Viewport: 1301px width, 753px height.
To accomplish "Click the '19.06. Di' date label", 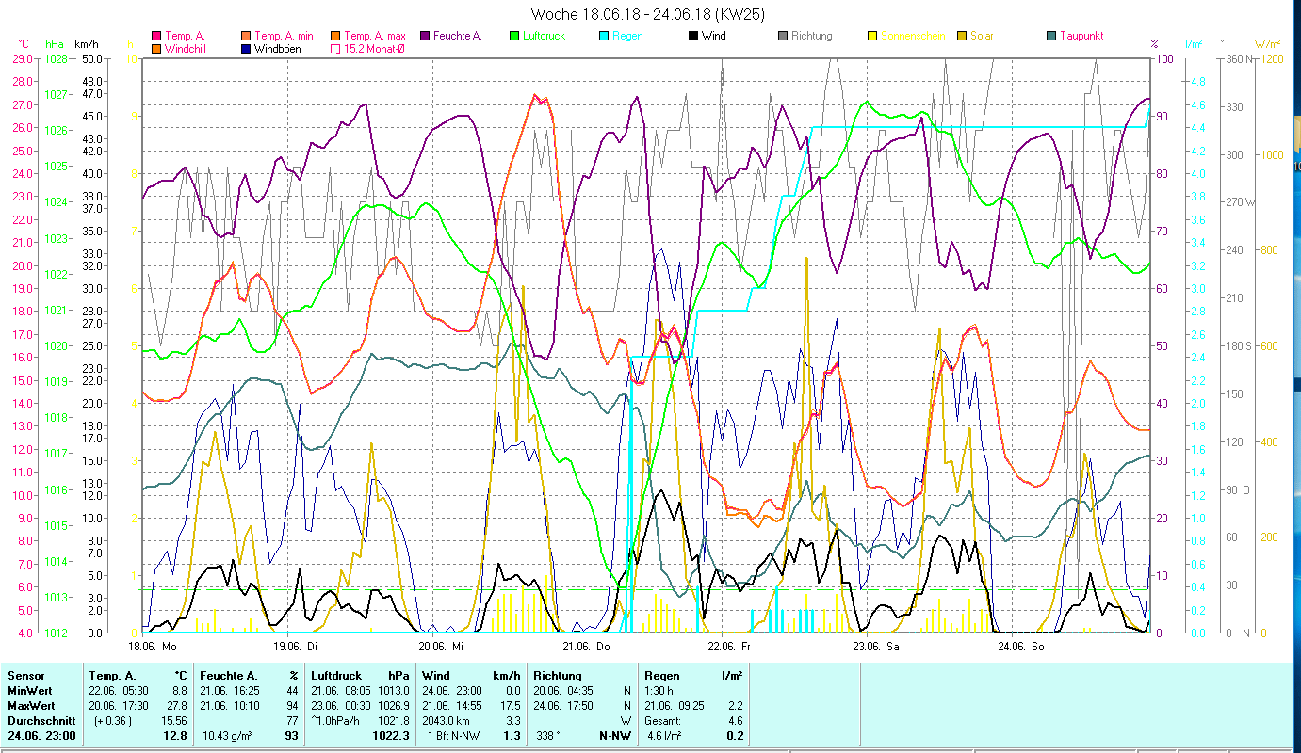I will pyautogui.click(x=296, y=647).
